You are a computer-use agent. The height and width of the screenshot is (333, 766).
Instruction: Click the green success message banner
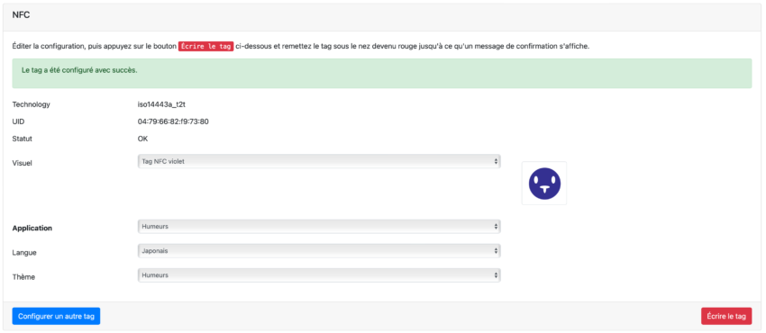pyautogui.click(x=382, y=73)
